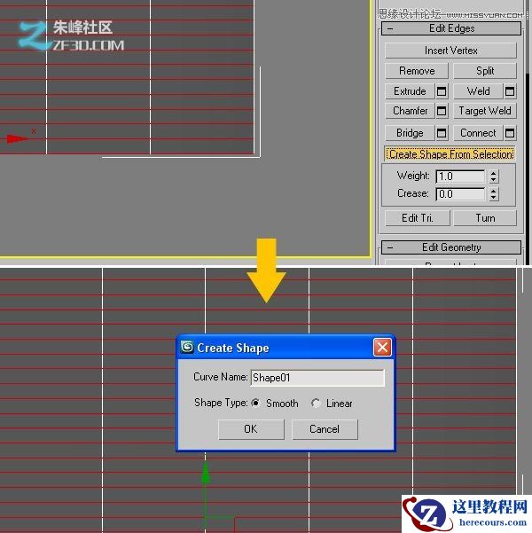
Task: Open Extrude settings dialog box icon
Action: pos(442,91)
